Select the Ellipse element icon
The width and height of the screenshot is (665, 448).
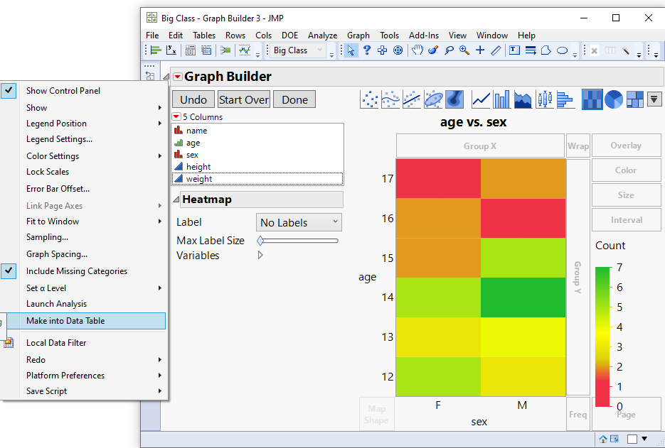click(x=433, y=99)
